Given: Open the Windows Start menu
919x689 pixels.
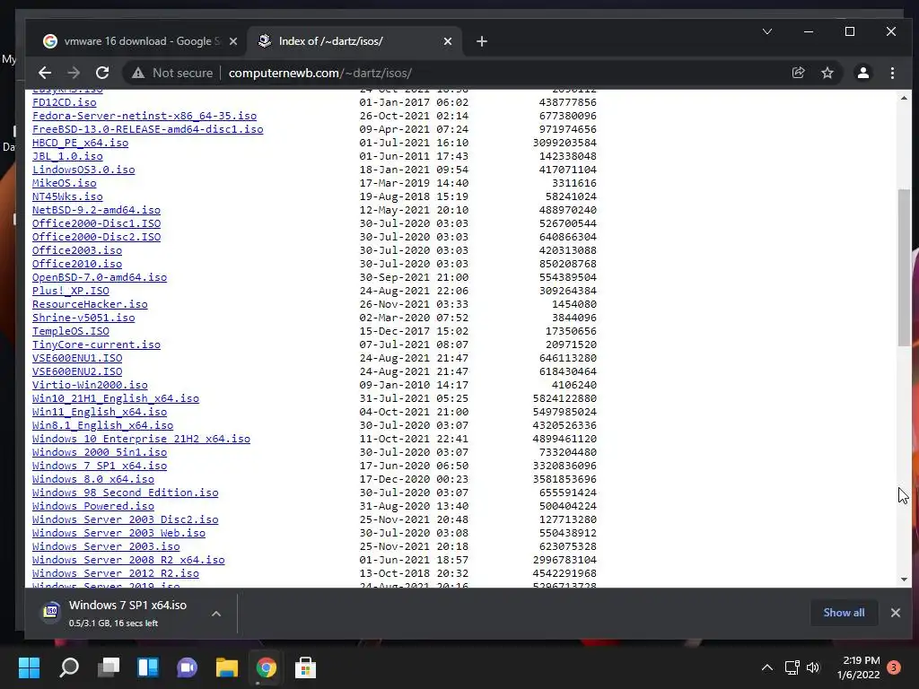Looking at the screenshot, I should click(29, 667).
